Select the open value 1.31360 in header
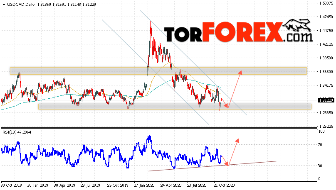336x190 pixels. click(x=44, y=5)
